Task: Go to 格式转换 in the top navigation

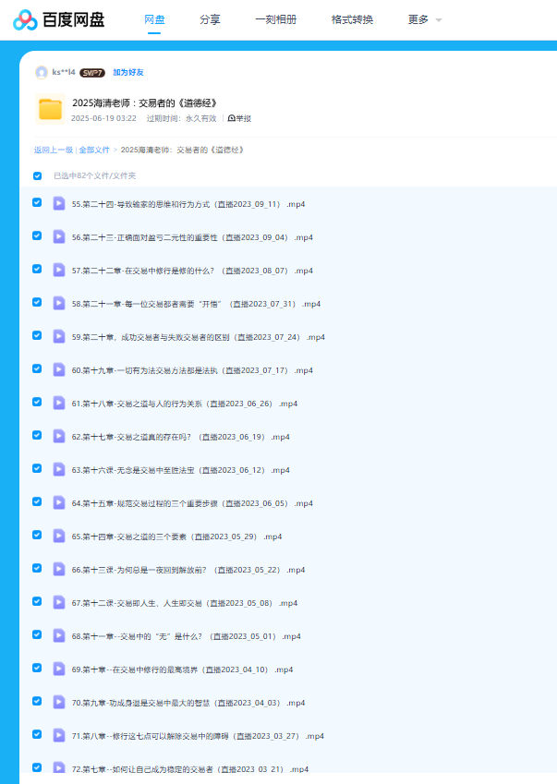Action: pyautogui.click(x=352, y=19)
